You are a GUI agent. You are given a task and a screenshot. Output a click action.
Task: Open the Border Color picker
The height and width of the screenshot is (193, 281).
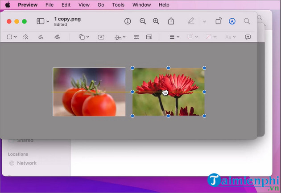point(190,37)
